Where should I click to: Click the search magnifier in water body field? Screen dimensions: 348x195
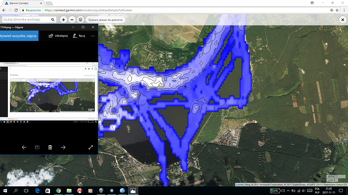tap(53, 19)
